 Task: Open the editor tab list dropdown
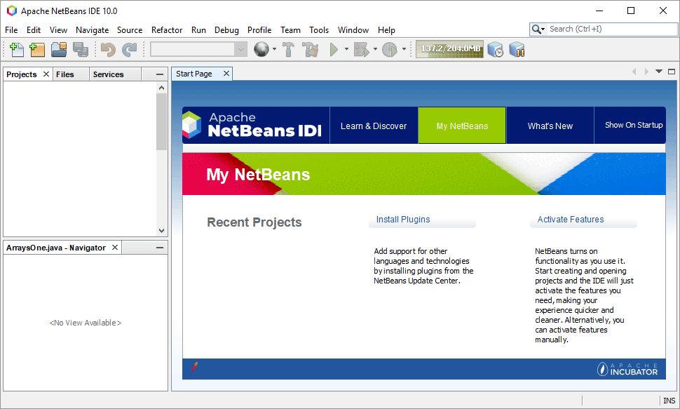(x=658, y=71)
